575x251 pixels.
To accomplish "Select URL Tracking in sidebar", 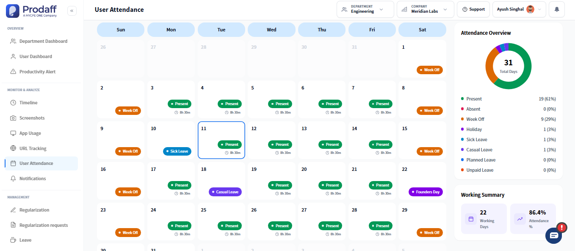I will [41, 148].
